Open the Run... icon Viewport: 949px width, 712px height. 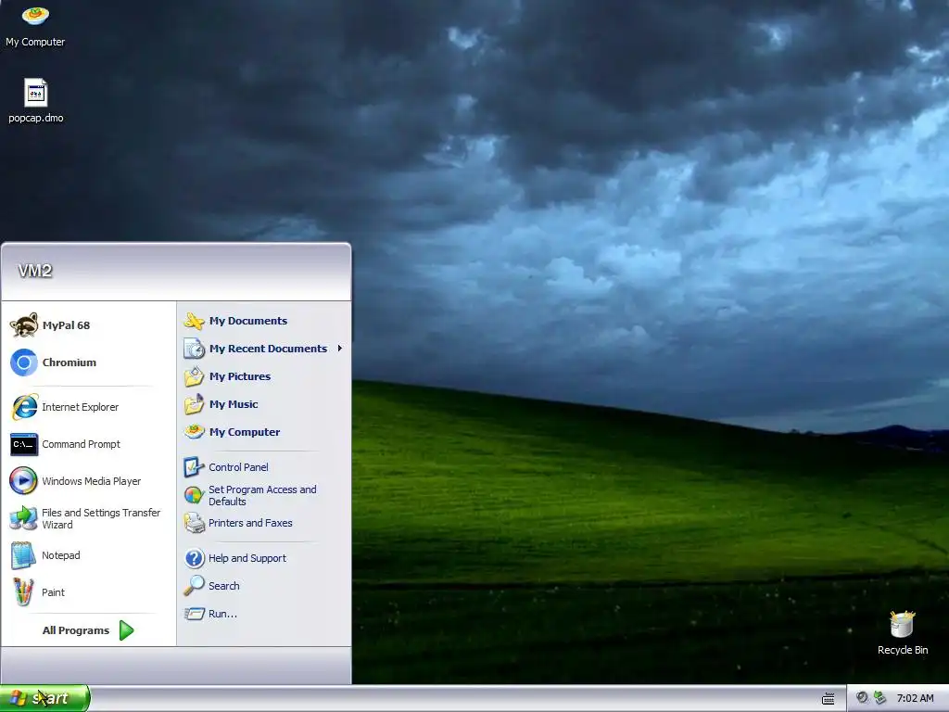(195, 614)
